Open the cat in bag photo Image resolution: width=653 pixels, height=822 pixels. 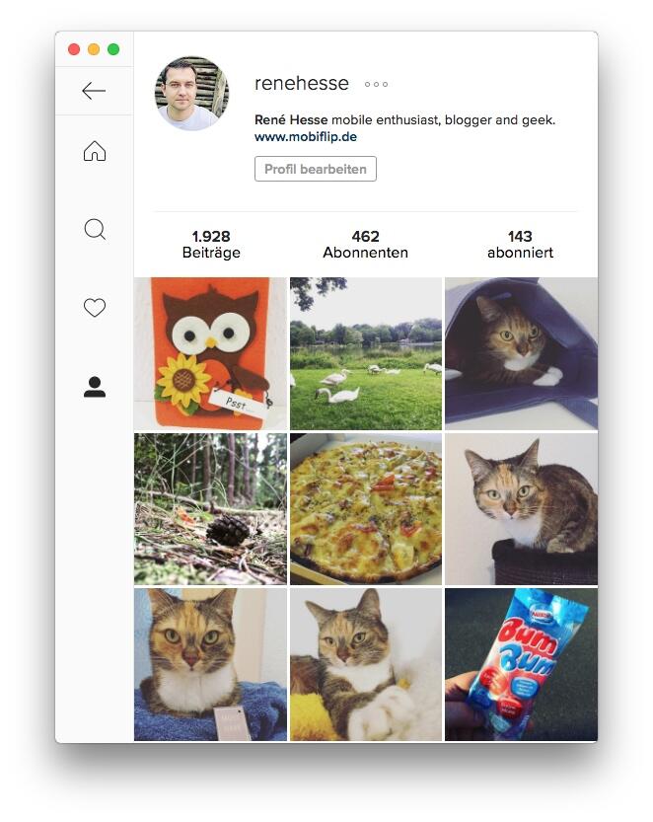521,354
